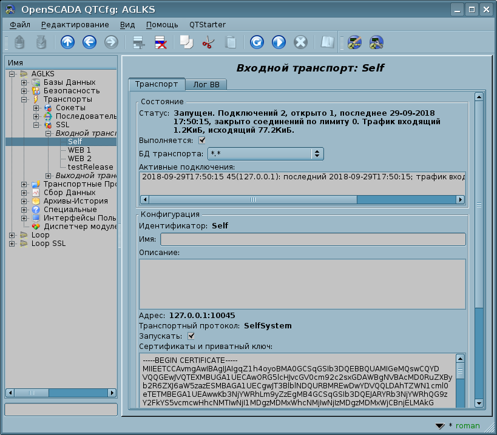This screenshot has height=435, width=497.
Task: Click the status bar dropdown triangle icon
Action: [440, 426]
